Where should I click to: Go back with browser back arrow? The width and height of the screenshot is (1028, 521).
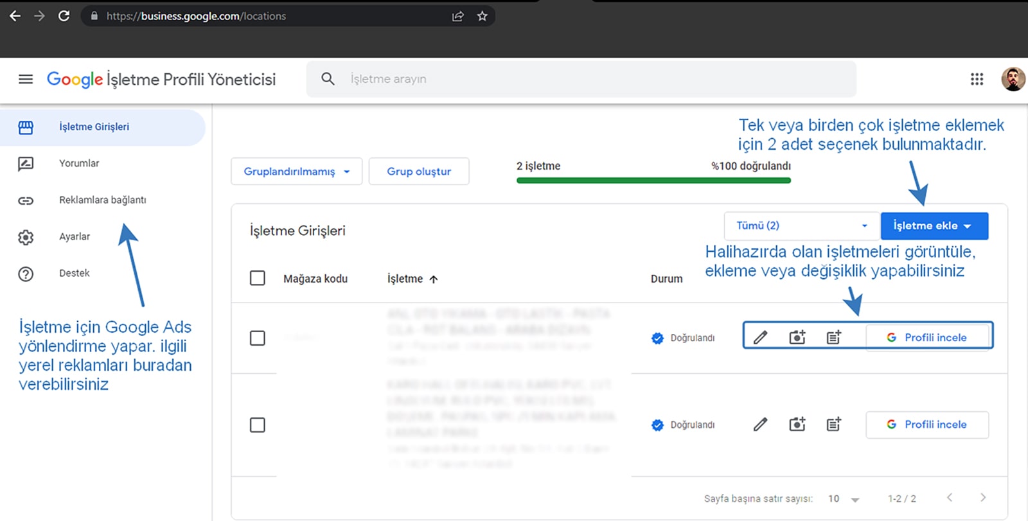[x=15, y=16]
